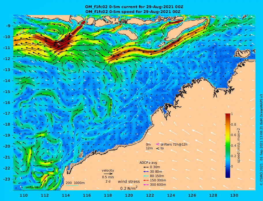Click the '0.5 m/s' velocity value

click(108, 177)
